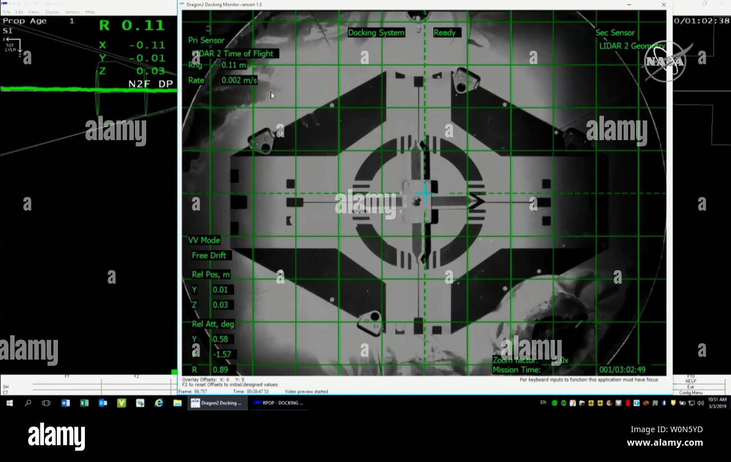The image size is (731, 462).
Task: Open the RPOP File menu
Action: pyautogui.click(x=6, y=12)
